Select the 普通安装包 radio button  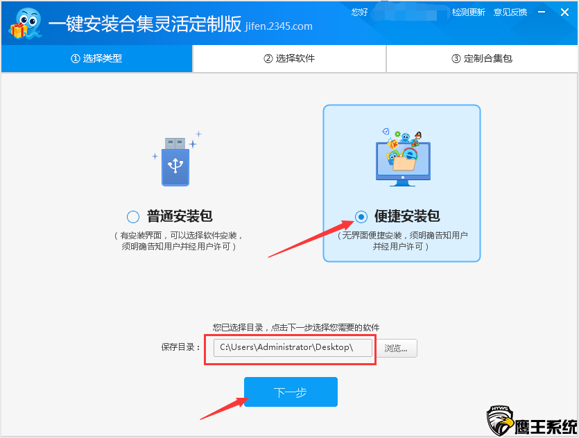(x=133, y=217)
